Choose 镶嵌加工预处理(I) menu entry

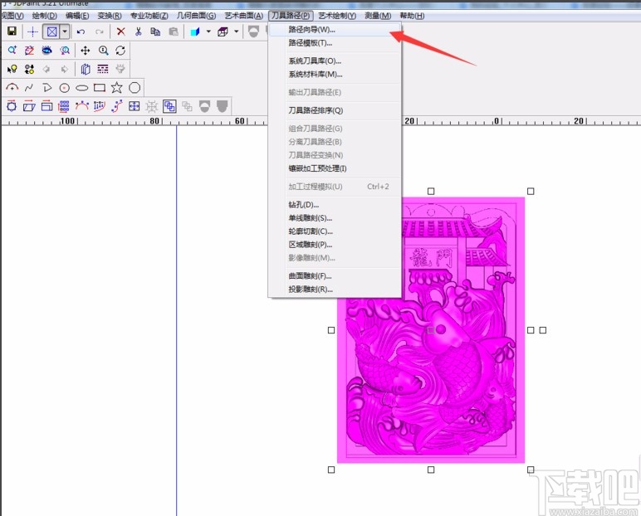[335, 168]
